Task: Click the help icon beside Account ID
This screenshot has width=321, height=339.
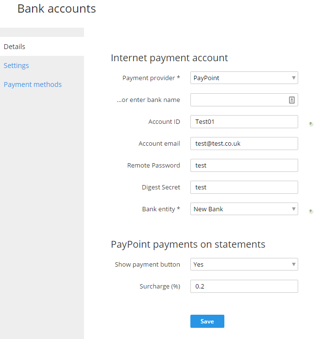Action: [x=311, y=124]
